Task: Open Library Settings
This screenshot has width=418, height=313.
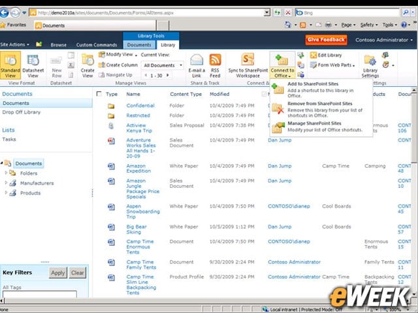Action: point(370,66)
